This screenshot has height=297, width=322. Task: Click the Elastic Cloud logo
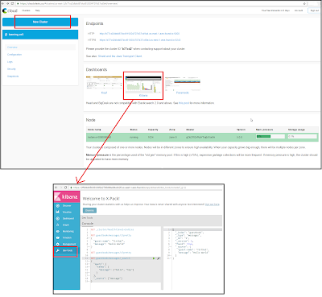coord(10,10)
